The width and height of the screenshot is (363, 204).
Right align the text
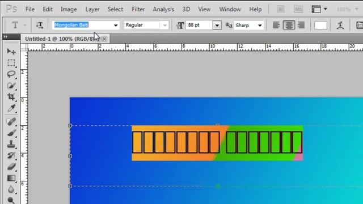tap(301, 25)
